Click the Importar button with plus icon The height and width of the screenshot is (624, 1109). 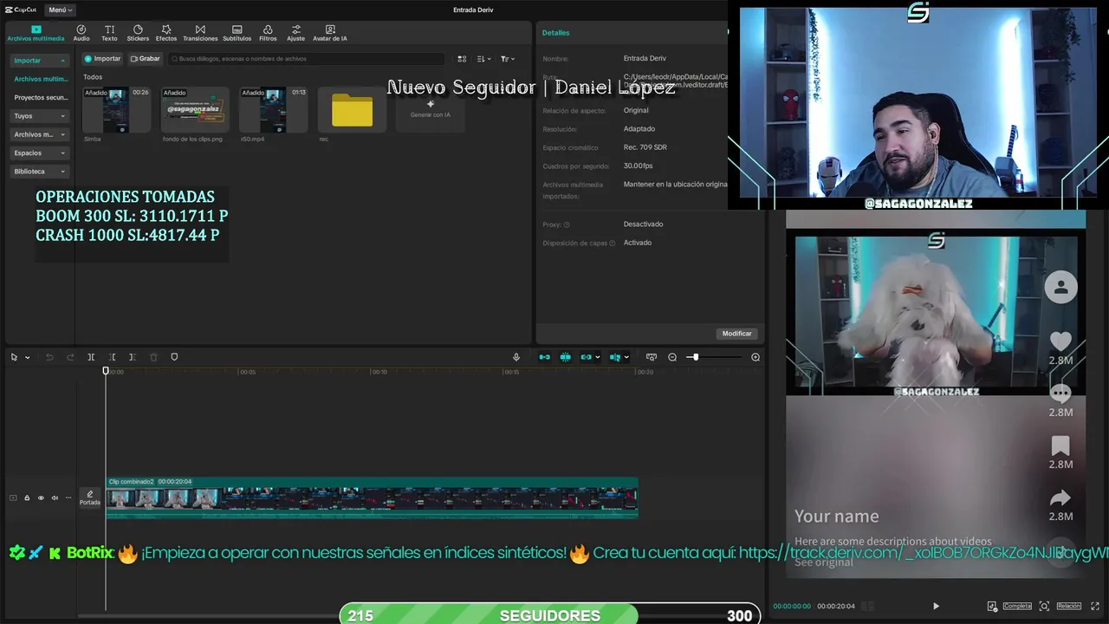(102, 59)
